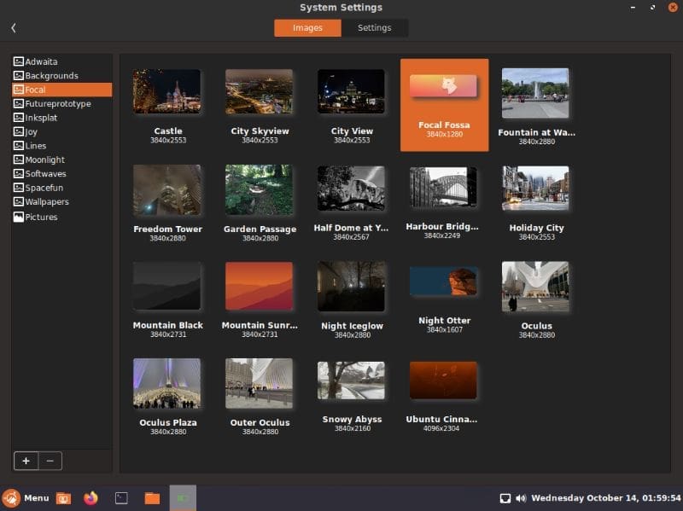Click the Wallpapers folder name

pyautogui.click(x=47, y=202)
